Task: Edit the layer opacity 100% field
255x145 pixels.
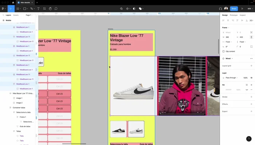Action: pos(246,78)
